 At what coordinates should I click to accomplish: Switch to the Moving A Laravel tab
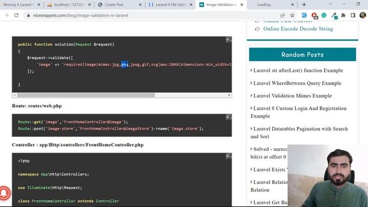19,5
